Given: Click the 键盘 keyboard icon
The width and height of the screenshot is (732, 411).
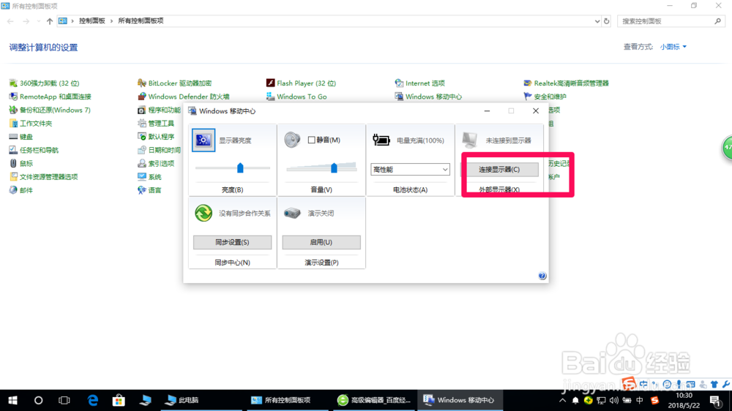Looking at the screenshot, I should [x=13, y=137].
